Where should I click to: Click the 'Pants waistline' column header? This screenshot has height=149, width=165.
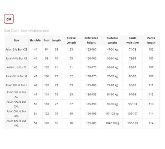click(132, 40)
